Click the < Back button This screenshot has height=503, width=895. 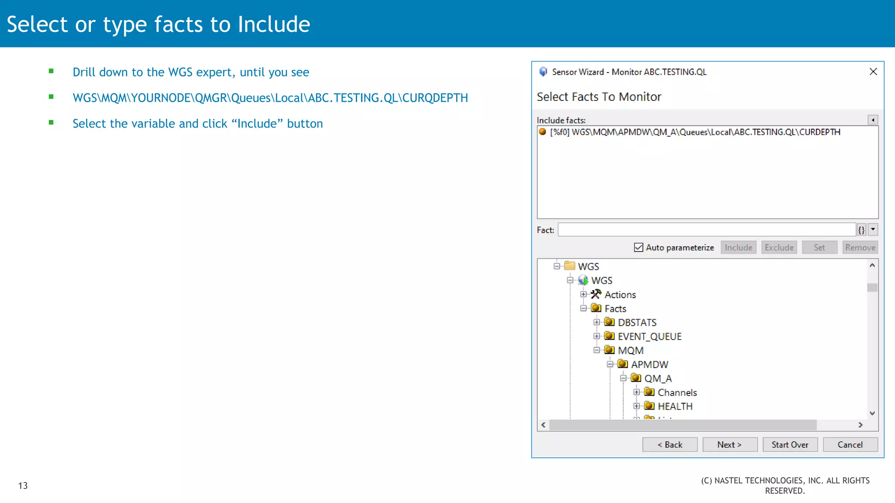[670, 444]
